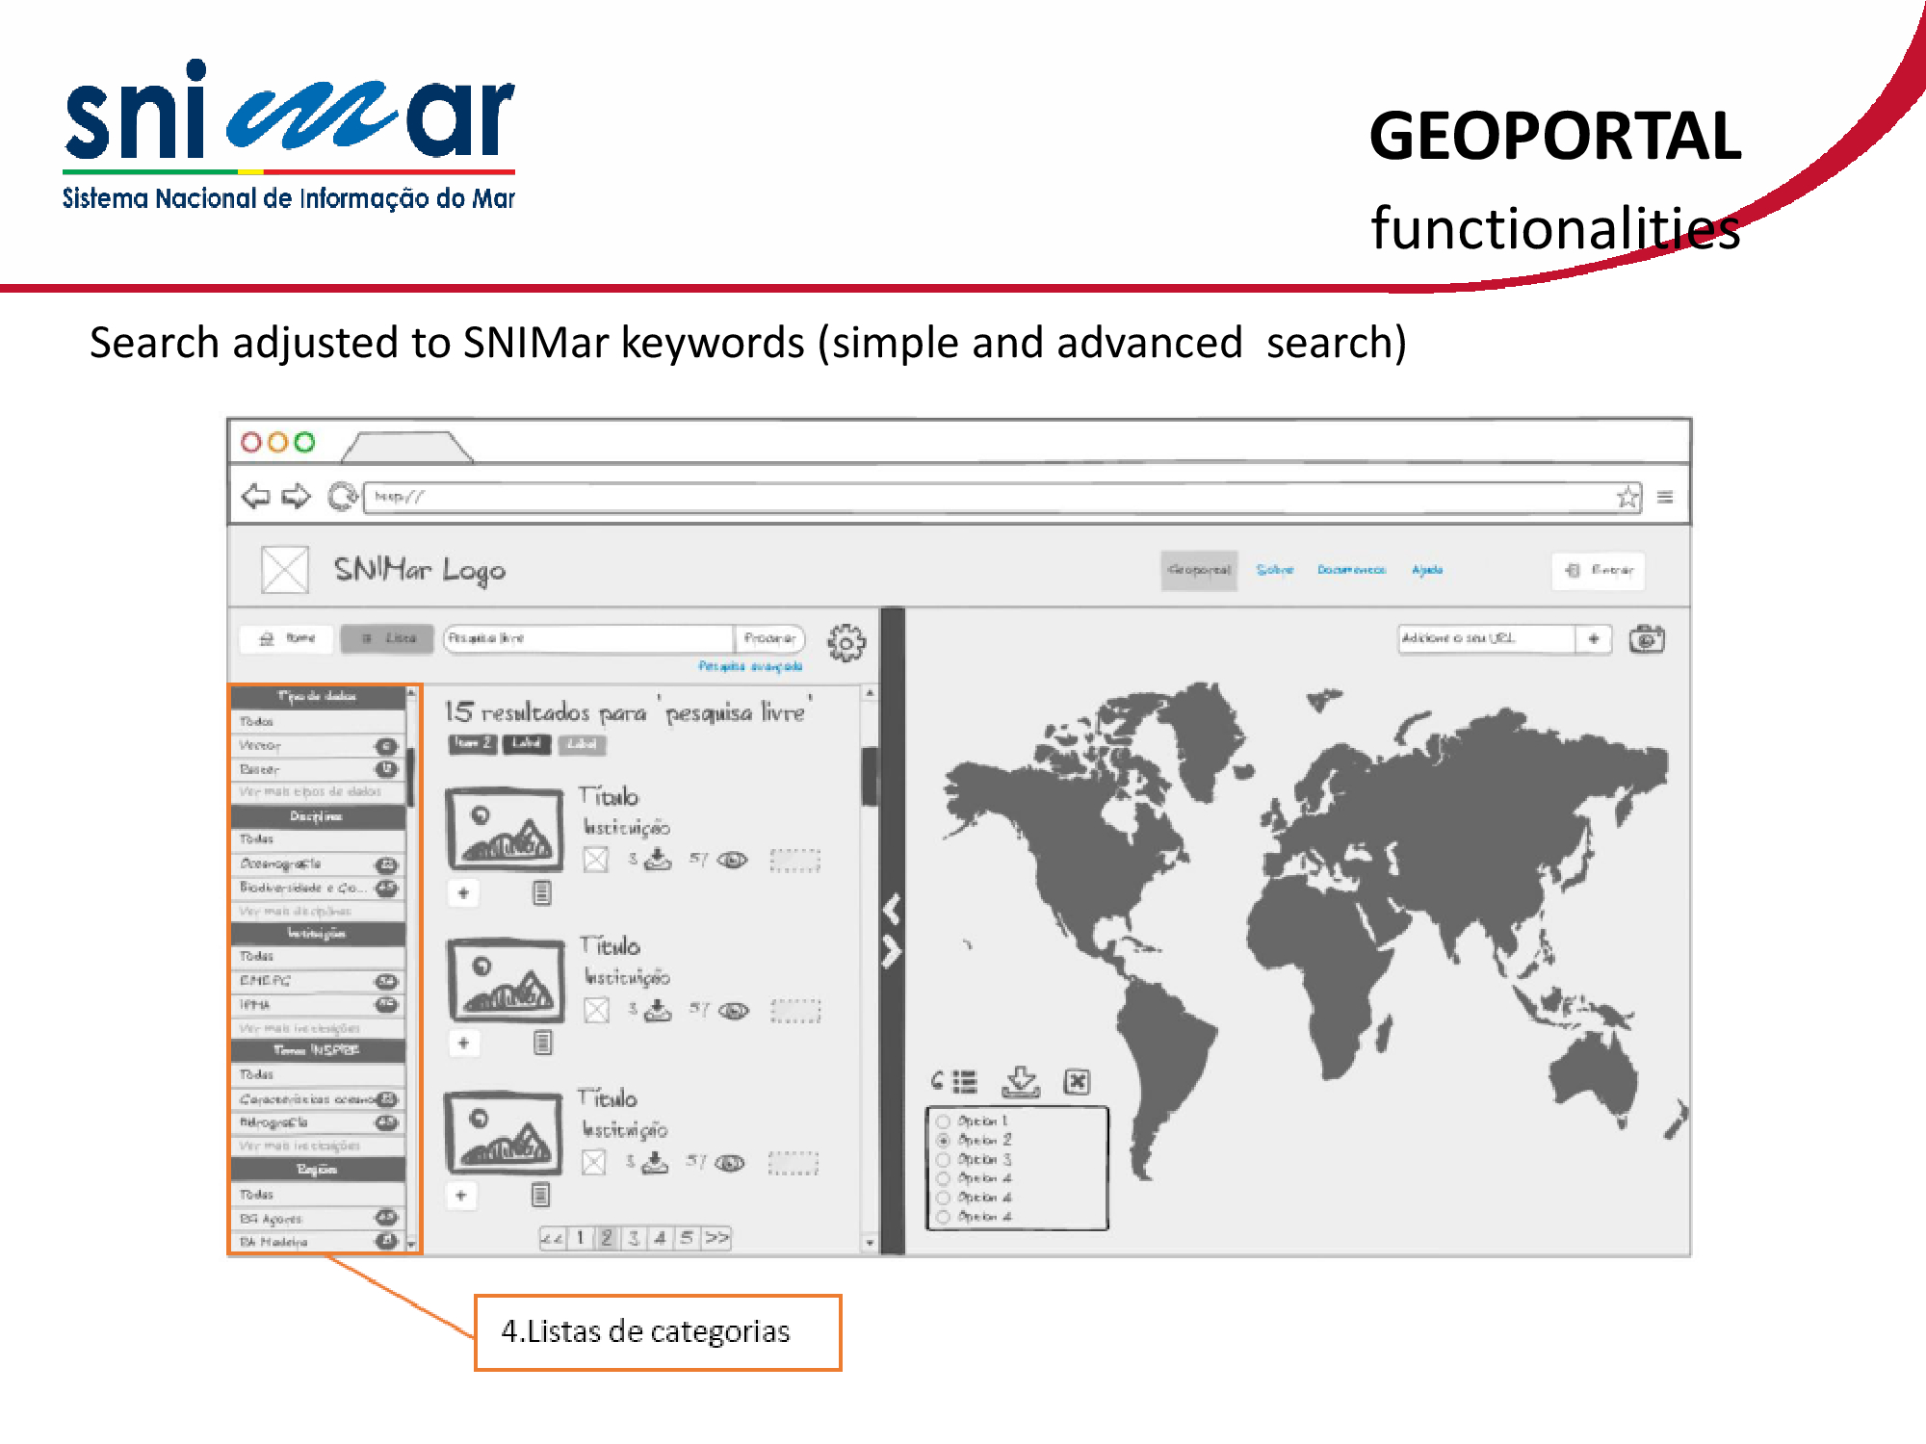The height and width of the screenshot is (1444, 1926).
Task: Click the plus button under first result thumbnail
Action: (463, 893)
